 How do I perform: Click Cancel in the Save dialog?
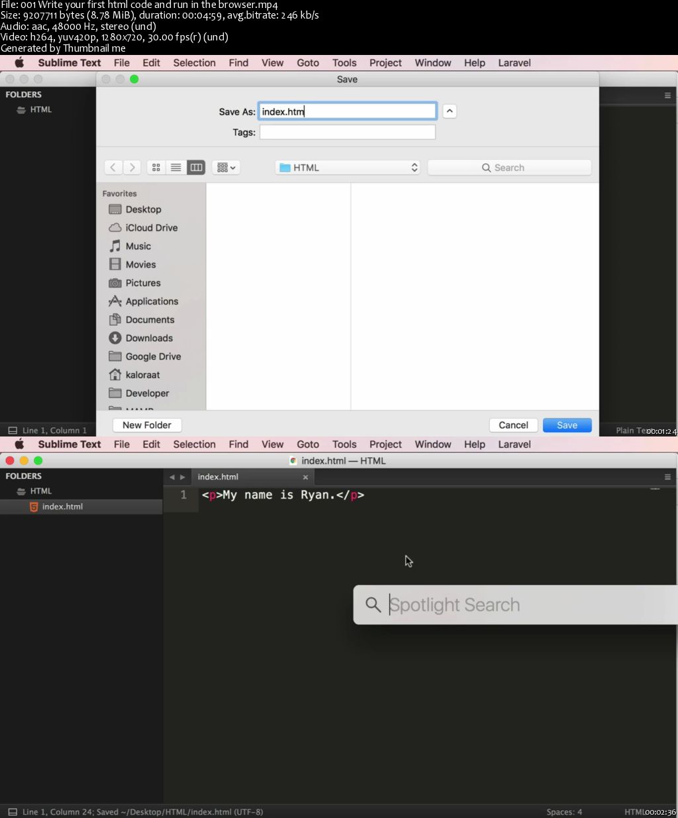tap(513, 425)
